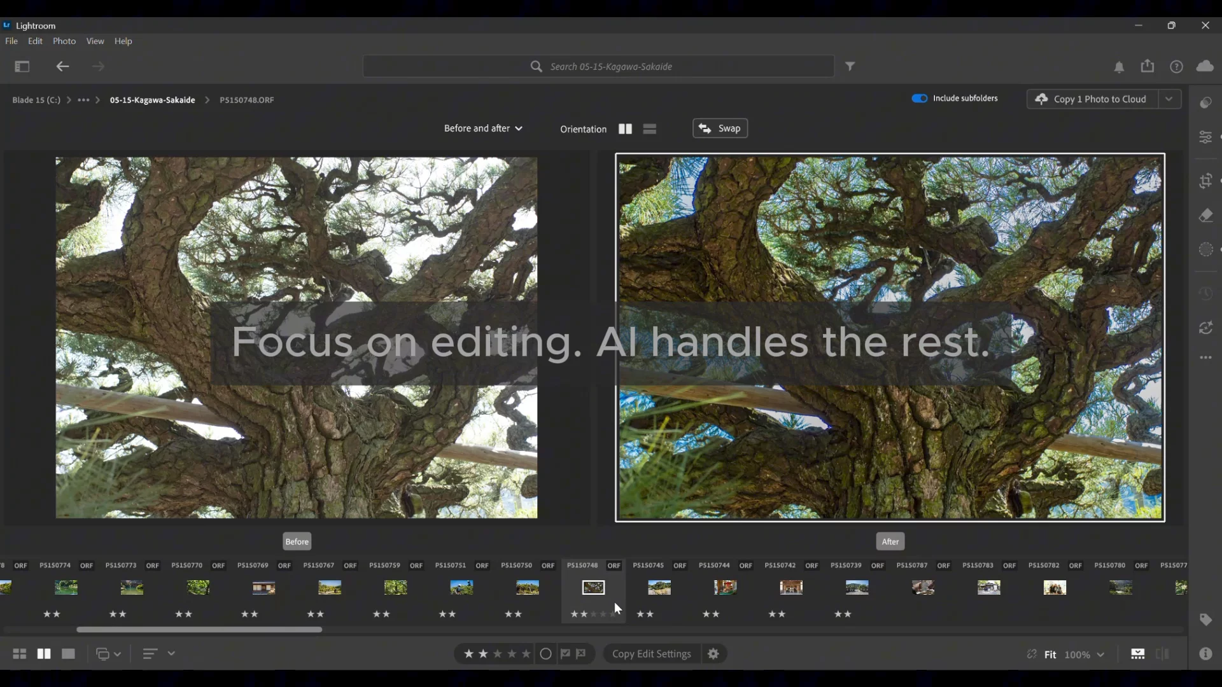Open the filter funnel icon
Image resolution: width=1222 pixels, height=687 pixels.
[x=850, y=66]
